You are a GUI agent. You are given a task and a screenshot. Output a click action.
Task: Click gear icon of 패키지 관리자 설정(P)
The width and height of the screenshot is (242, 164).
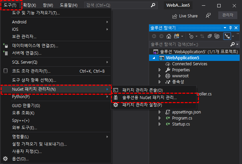coord(116,105)
